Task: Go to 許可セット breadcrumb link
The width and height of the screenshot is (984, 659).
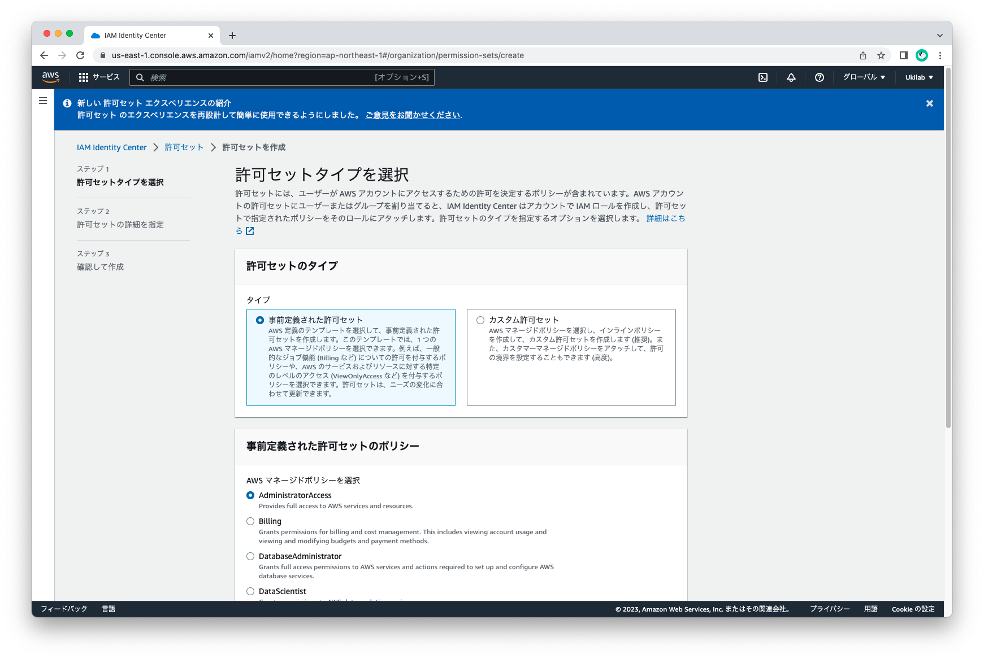Action: (x=184, y=147)
